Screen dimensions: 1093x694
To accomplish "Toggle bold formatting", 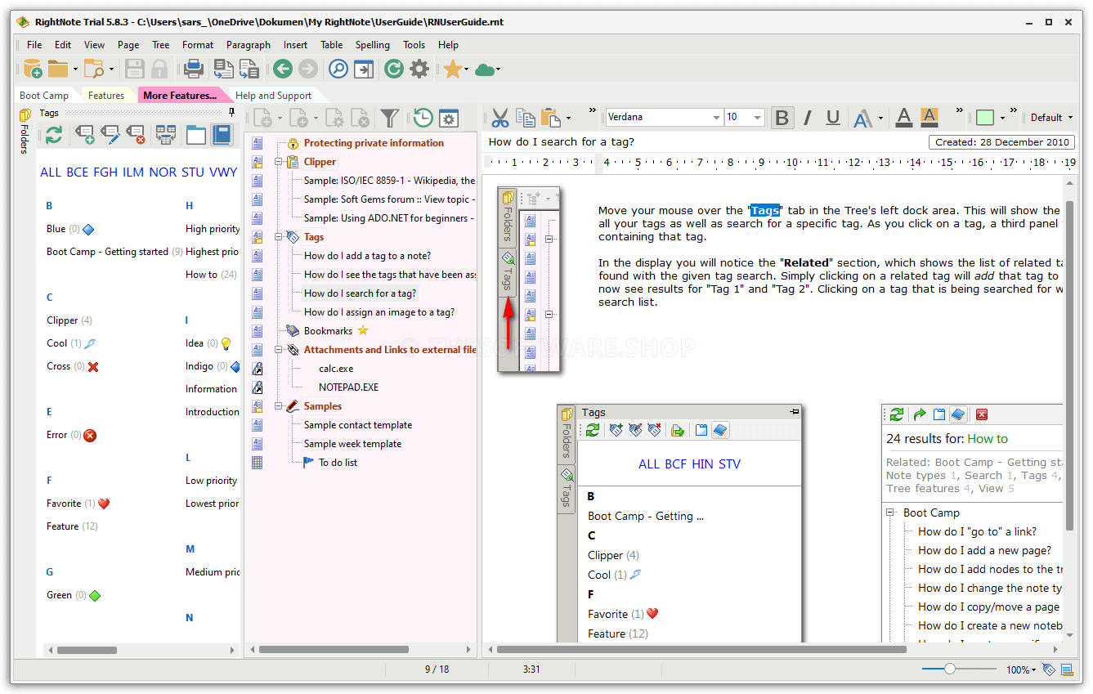I will (782, 118).
